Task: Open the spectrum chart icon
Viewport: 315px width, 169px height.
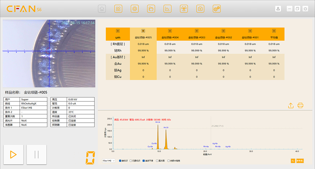Action: tap(167, 9)
